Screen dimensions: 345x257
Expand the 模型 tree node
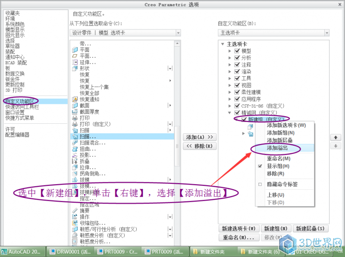coord(229,51)
